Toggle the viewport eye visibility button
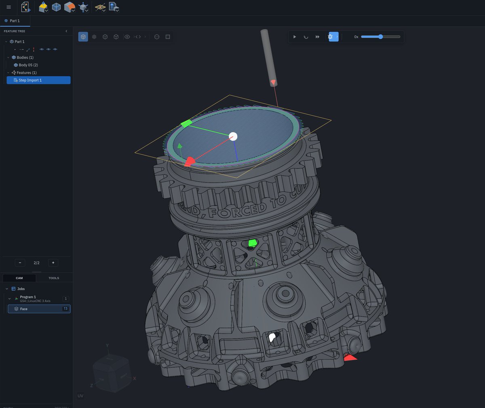This screenshot has width=485, height=408. point(127,37)
